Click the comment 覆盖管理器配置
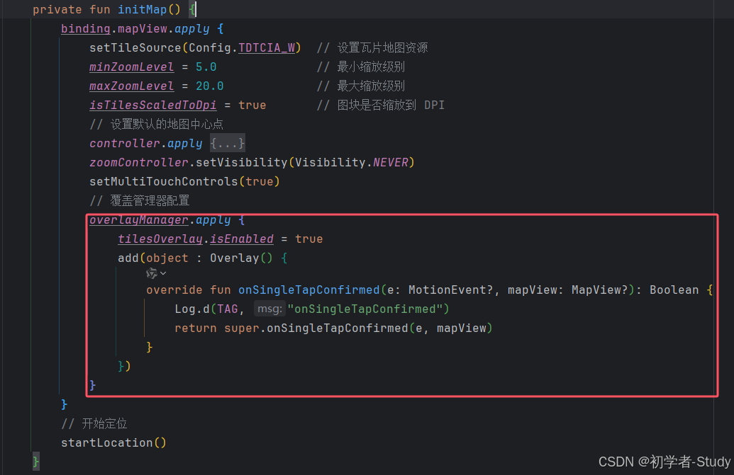Screen dimensions: 734x475 [140, 200]
